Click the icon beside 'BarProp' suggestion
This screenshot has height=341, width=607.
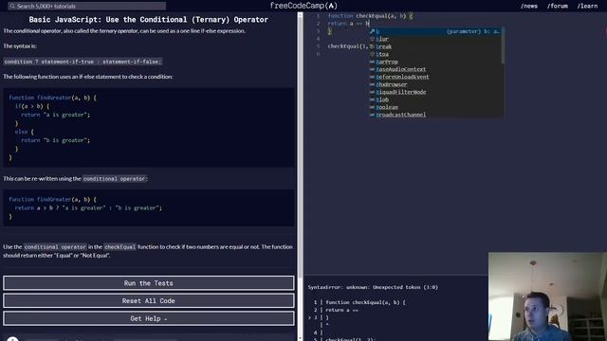(372, 62)
